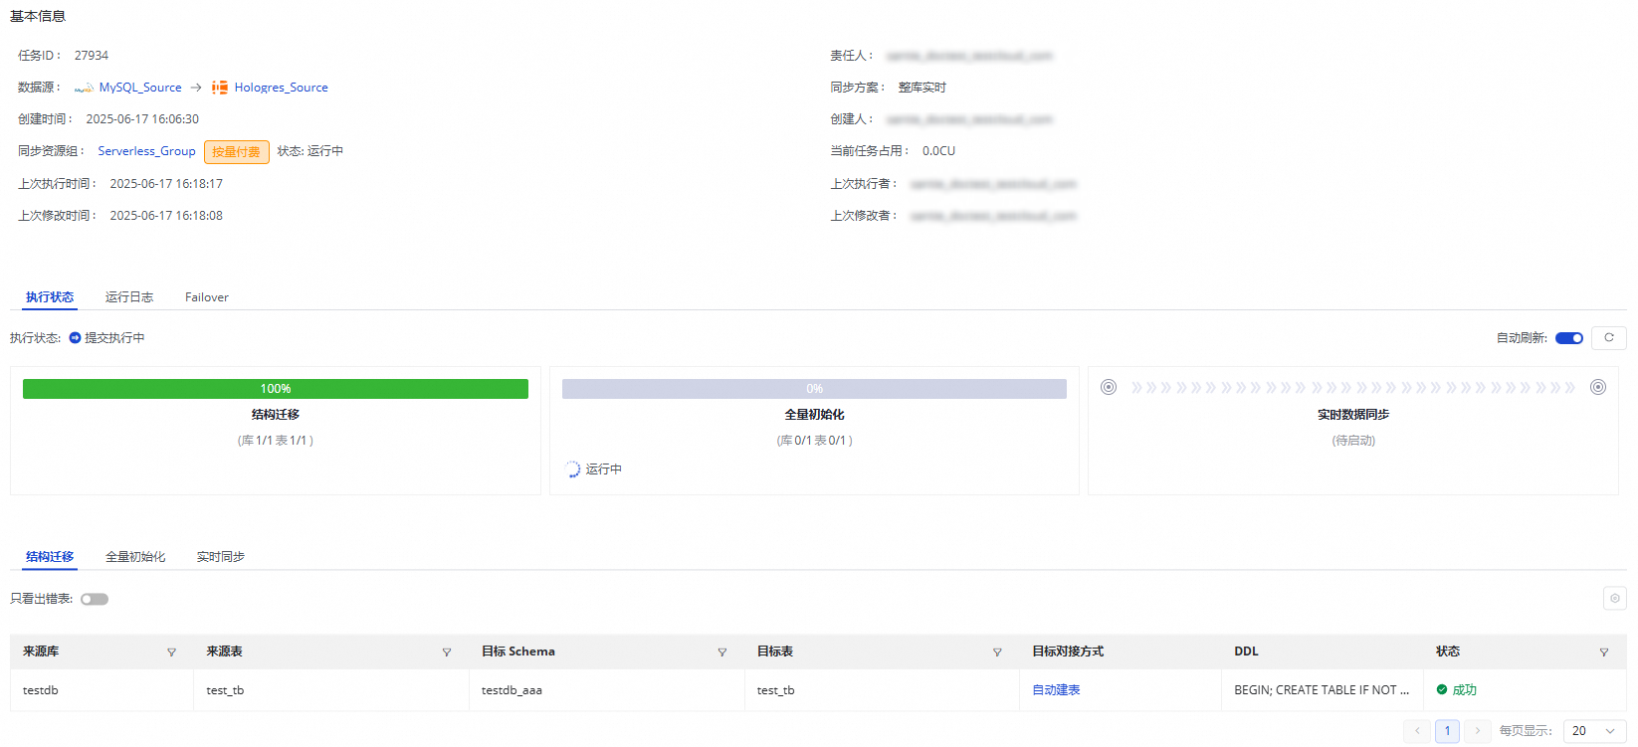The width and height of the screenshot is (1638, 747).
Task: Click the 基本信息 section heading
Action: 38,16
